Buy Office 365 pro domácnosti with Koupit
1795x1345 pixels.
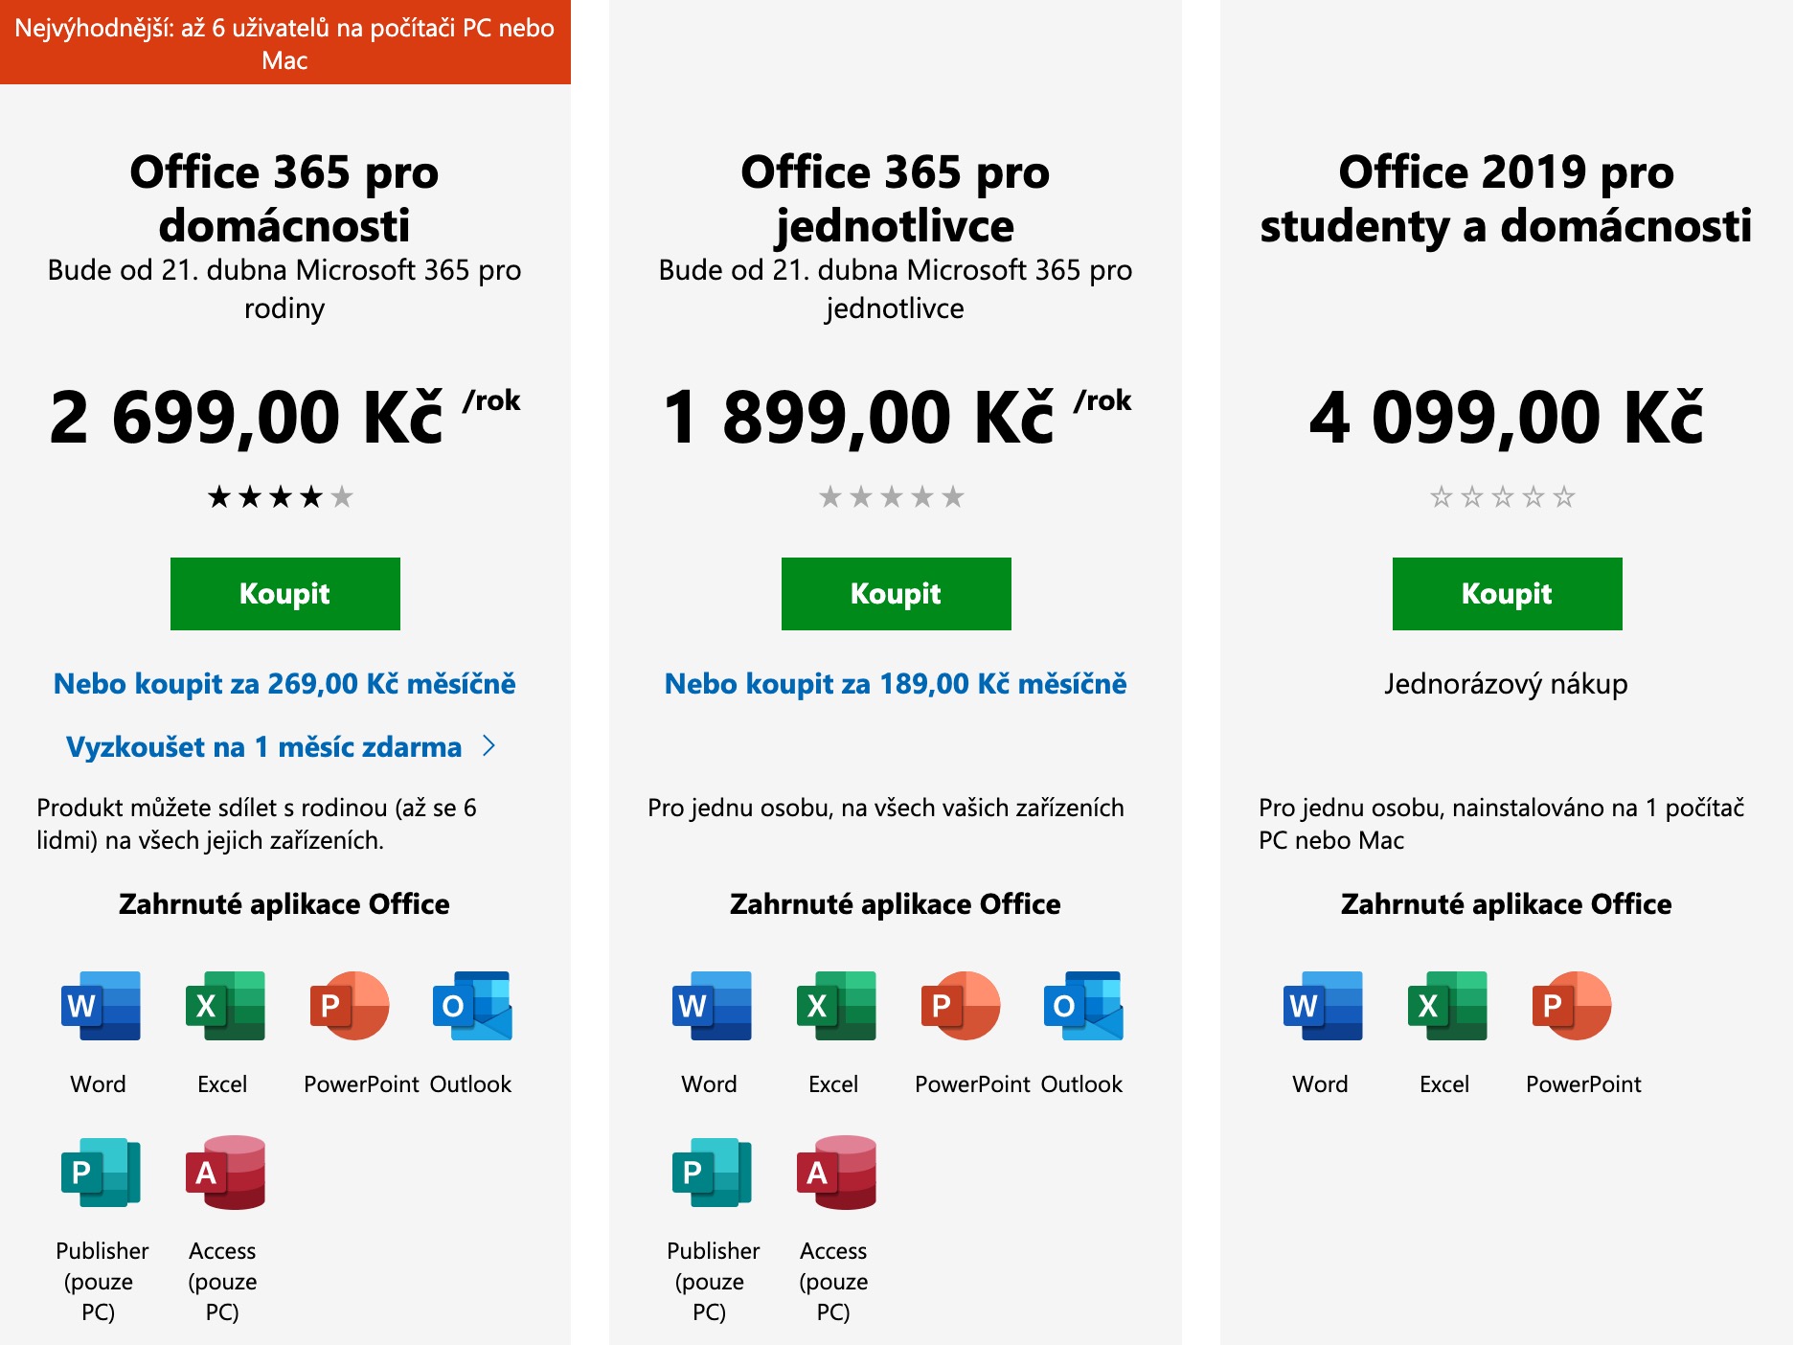pos(284,594)
